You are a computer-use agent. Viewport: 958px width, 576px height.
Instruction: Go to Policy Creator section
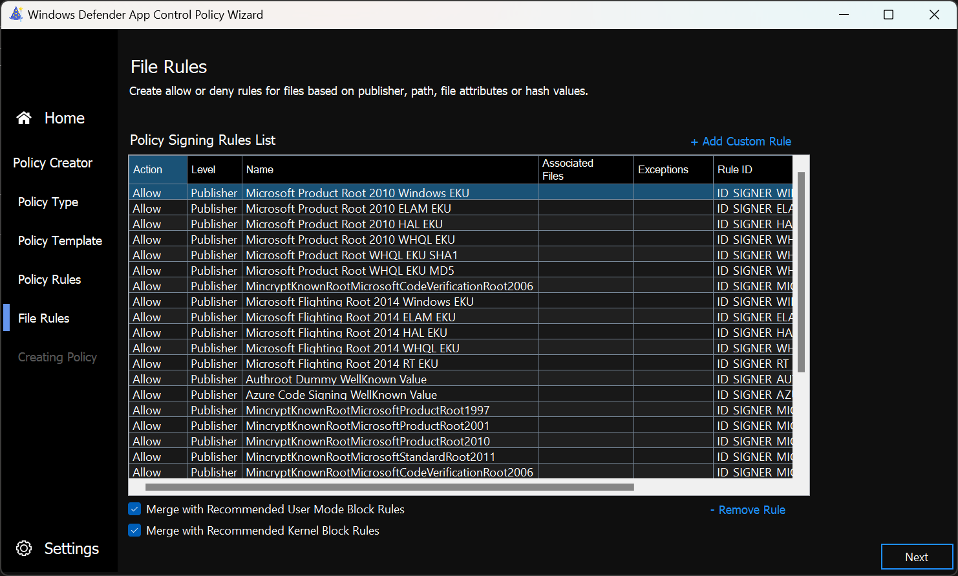52,163
